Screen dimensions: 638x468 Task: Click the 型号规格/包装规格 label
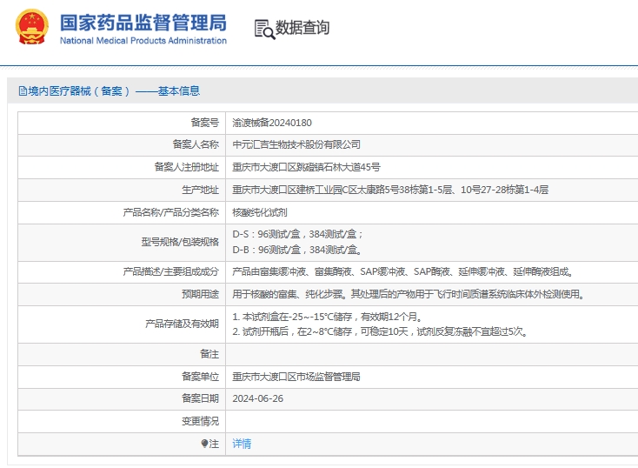(x=180, y=242)
